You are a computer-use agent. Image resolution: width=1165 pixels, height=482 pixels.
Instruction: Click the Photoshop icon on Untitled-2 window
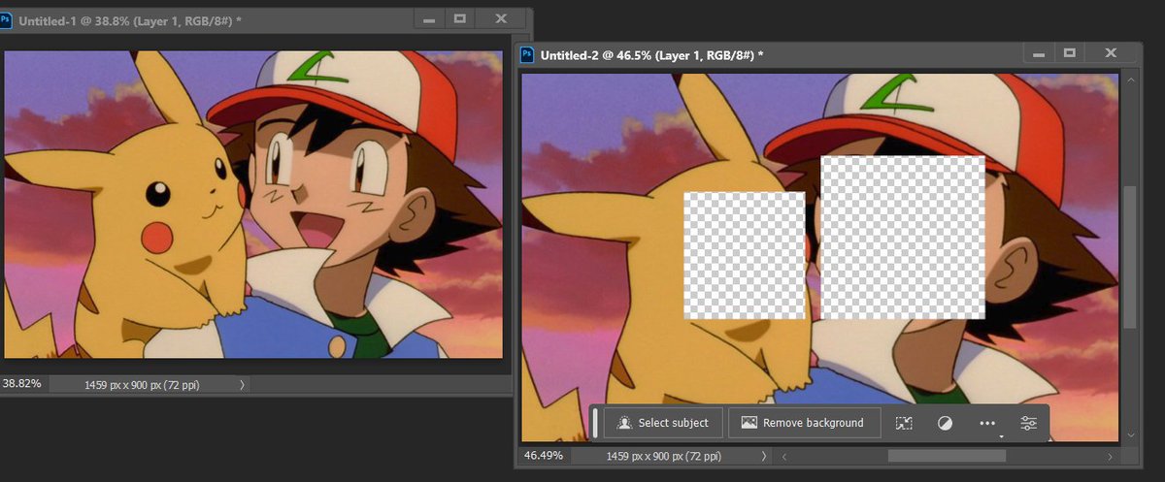tap(528, 55)
